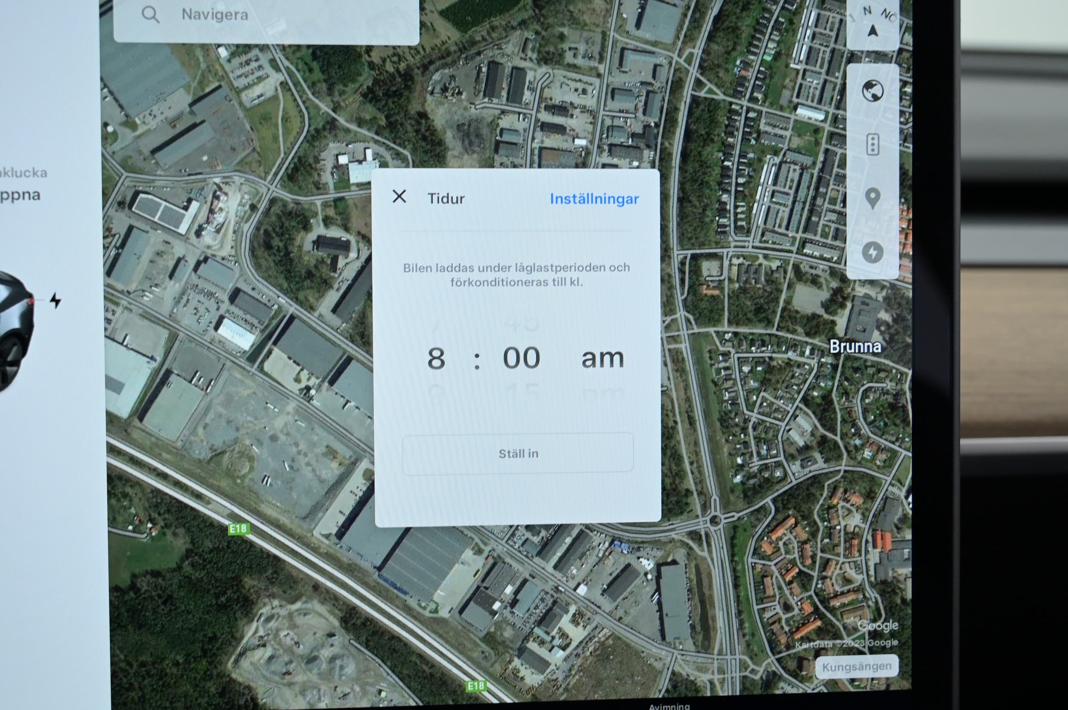Image resolution: width=1068 pixels, height=710 pixels.
Task: Tap the upper E18 road sign on the map
Action: (238, 529)
